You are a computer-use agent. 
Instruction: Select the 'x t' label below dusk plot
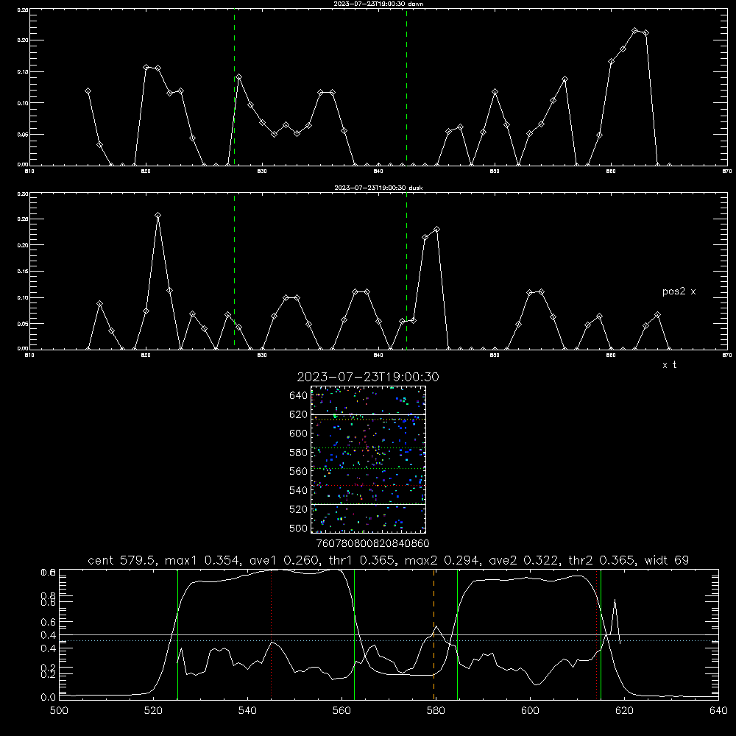click(x=669, y=365)
